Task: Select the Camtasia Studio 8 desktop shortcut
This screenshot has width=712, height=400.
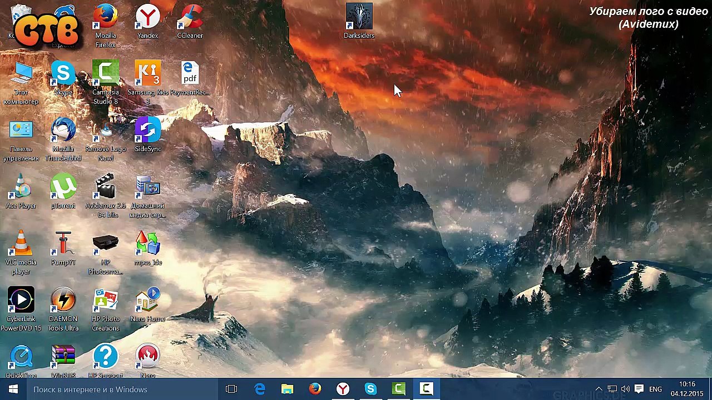Action: point(105,83)
